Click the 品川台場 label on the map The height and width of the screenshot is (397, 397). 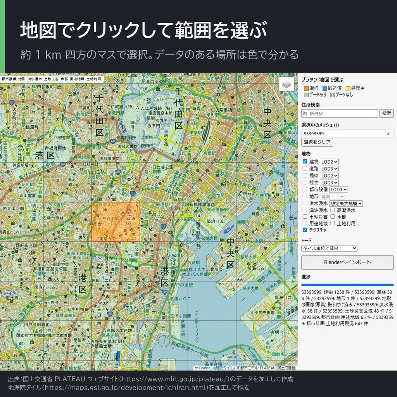(x=214, y=364)
